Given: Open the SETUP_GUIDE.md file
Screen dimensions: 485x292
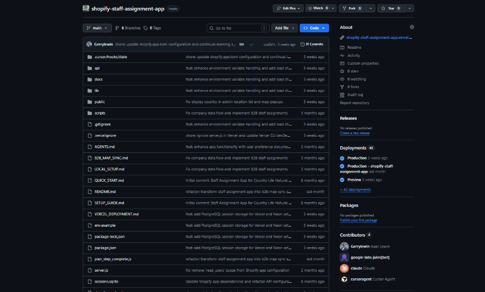Looking at the screenshot, I should (109, 203).
